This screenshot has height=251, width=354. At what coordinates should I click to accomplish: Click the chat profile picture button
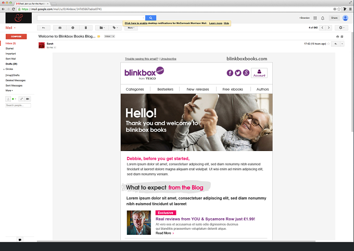(x=8, y=99)
